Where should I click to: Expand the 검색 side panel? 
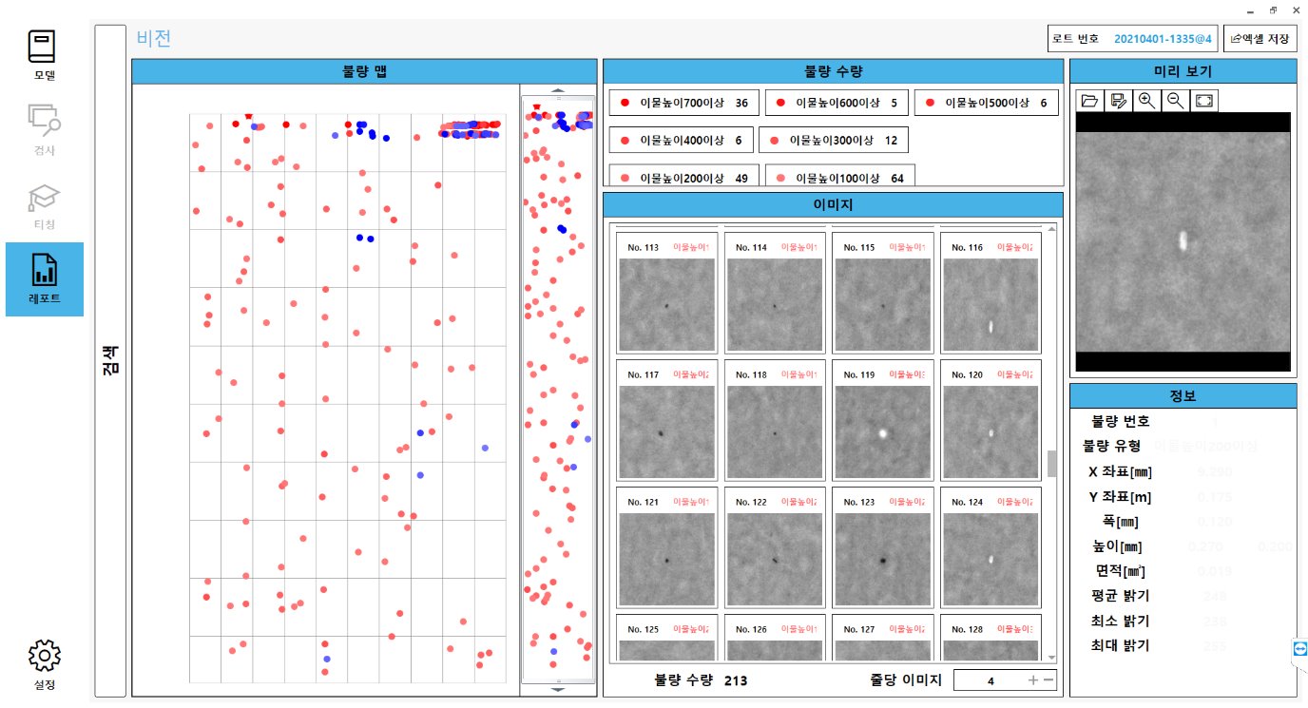(x=110, y=361)
